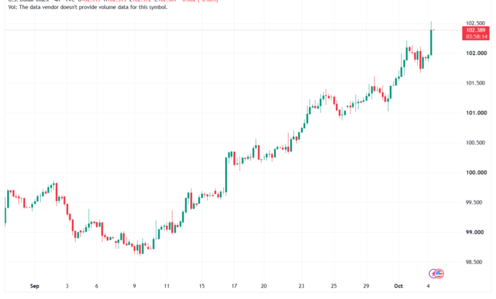
Task: Click the 98.500 price axis label
Action: click(x=474, y=262)
